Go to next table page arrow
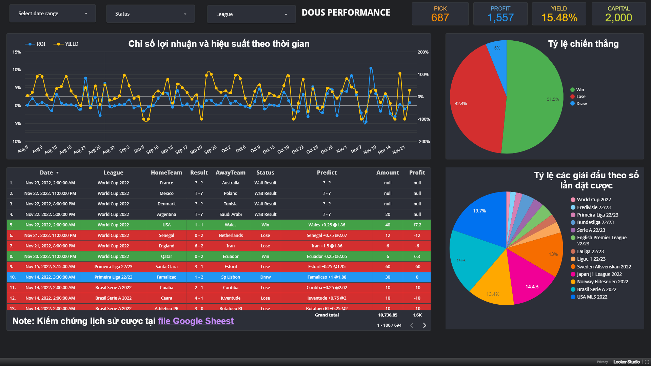This screenshot has height=366, width=651. point(425,325)
